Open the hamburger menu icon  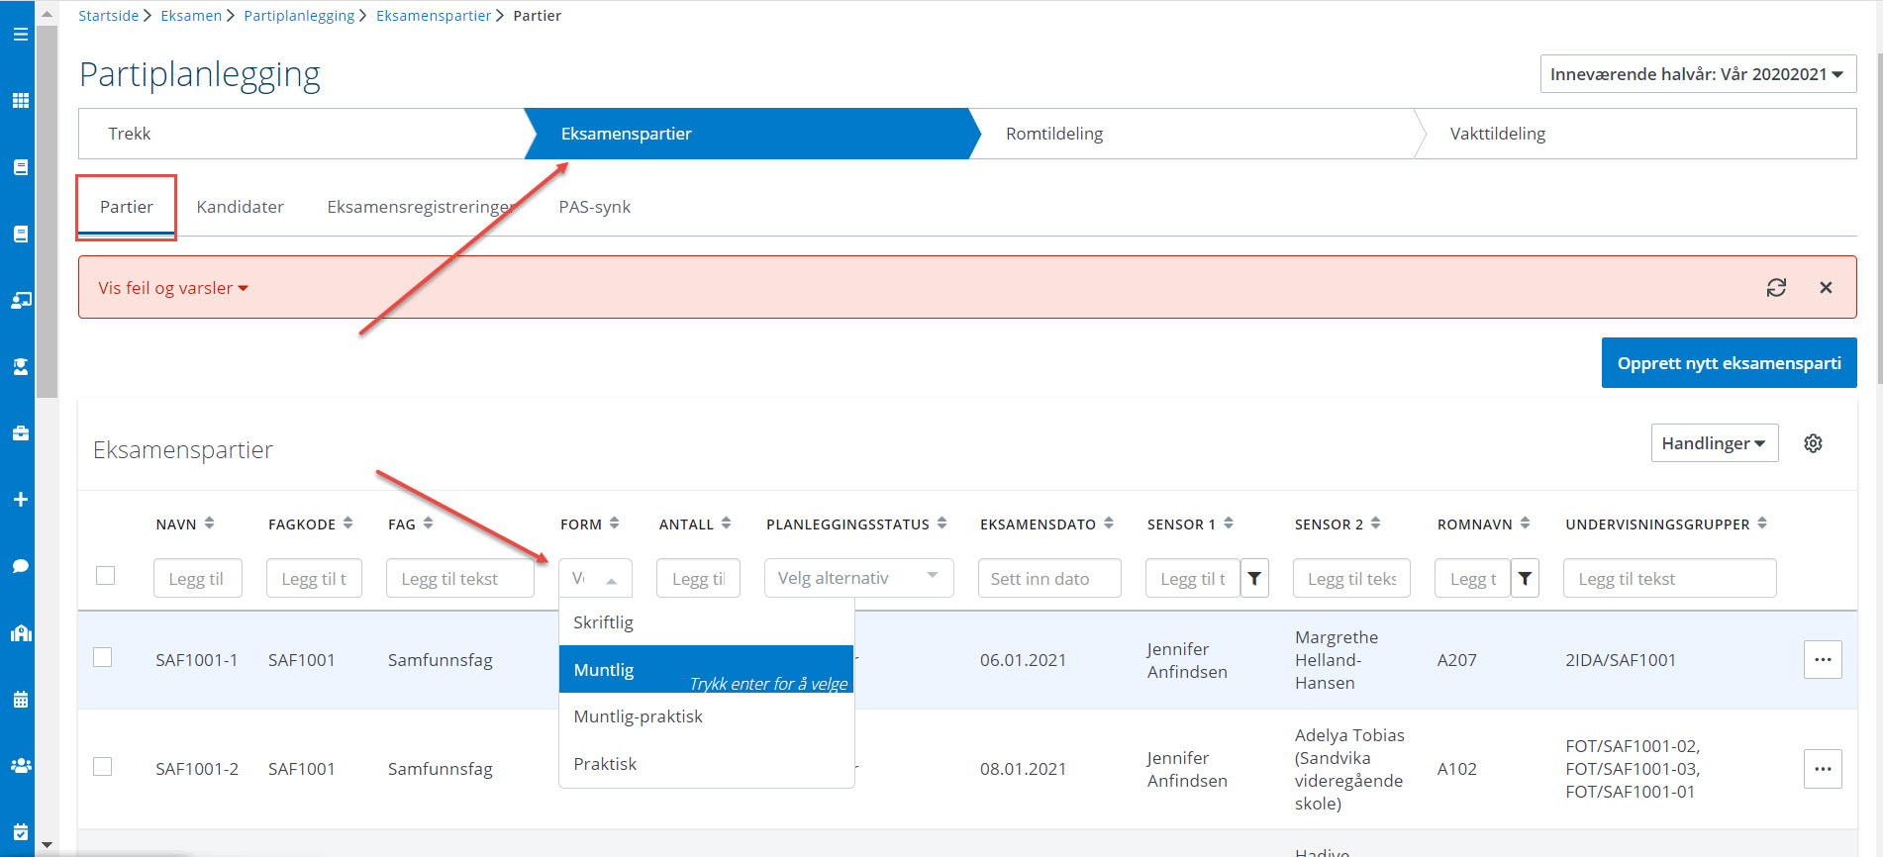[20, 35]
